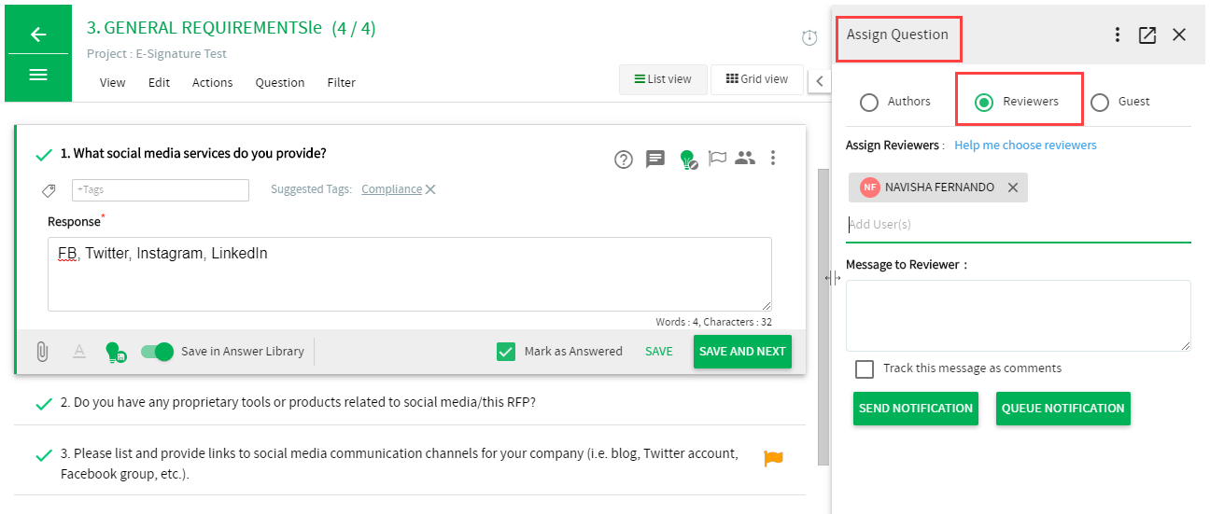The image size is (1210, 514).
Task: Flag question 1 with flag icon
Action: click(x=717, y=159)
